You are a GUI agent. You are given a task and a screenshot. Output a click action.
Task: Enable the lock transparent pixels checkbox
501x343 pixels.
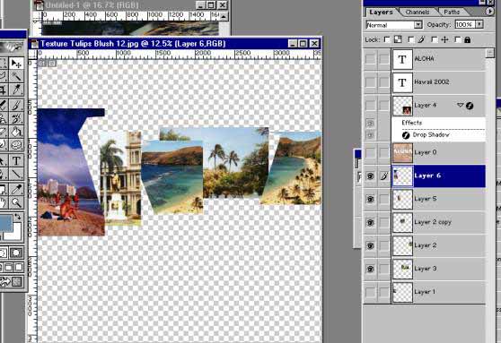(x=387, y=39)
